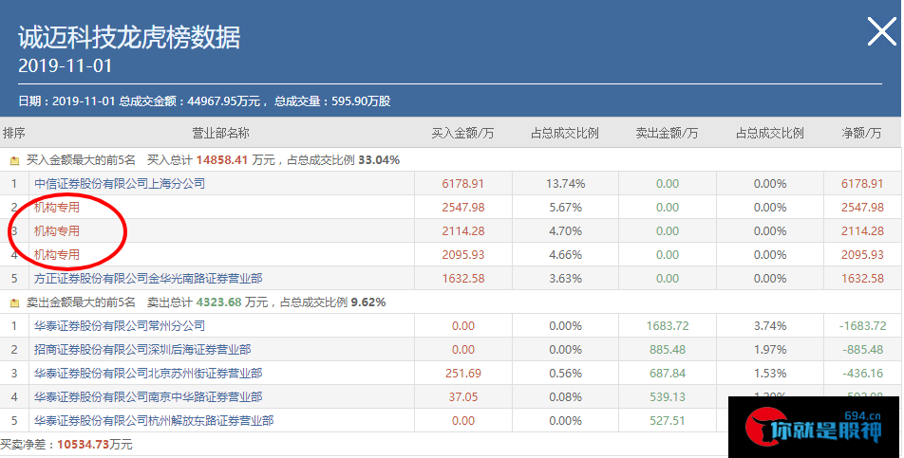Click the 诚迈科技龙虎榜数据 title
Image resolution: width=904 pixels, height=458 pixels.
click(x=129, y=37)
